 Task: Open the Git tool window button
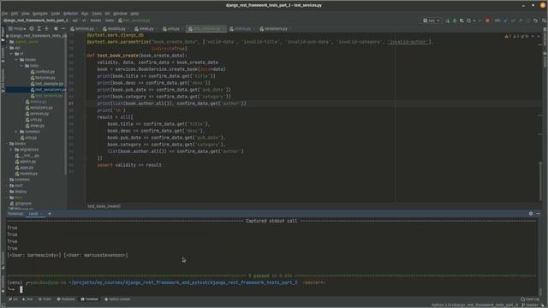click(13, 299)
